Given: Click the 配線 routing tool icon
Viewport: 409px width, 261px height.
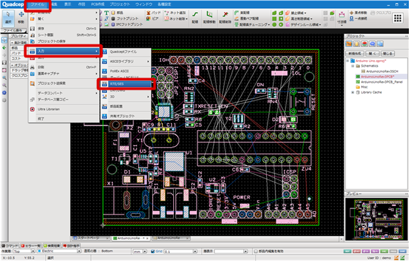Looking at the screenshot, I should coord(195,18).
